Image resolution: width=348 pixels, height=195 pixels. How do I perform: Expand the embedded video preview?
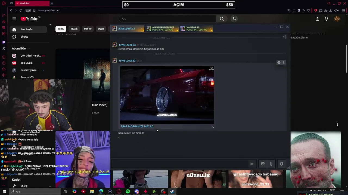tap(213, 127)
